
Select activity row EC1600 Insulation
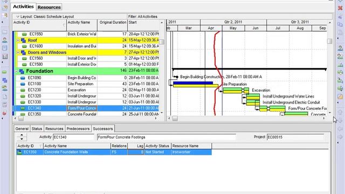point(86,46)
